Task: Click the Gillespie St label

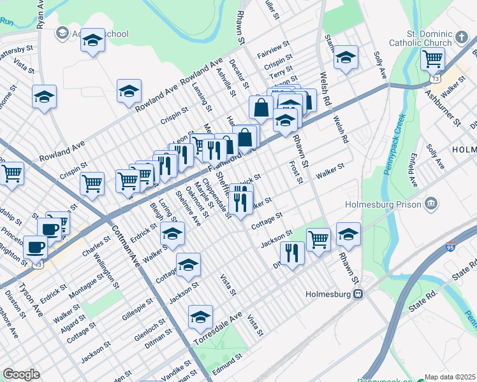Action: [137, 309]
